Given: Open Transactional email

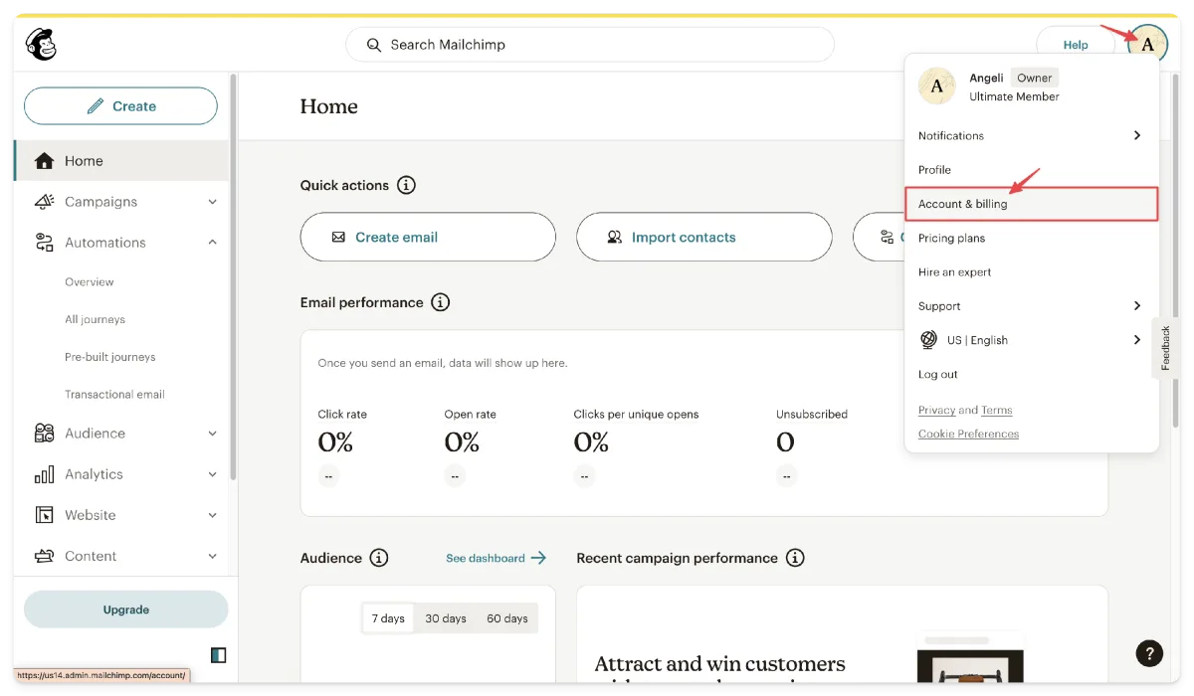Looking at the screenshot, I should coord(115,395).
